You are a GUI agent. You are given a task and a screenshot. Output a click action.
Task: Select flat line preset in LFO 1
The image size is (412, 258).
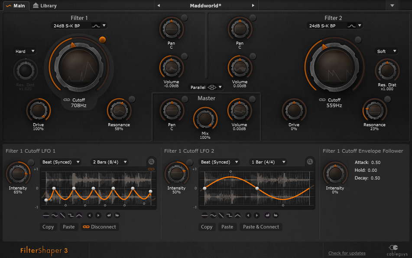click(x=46, y=216)
